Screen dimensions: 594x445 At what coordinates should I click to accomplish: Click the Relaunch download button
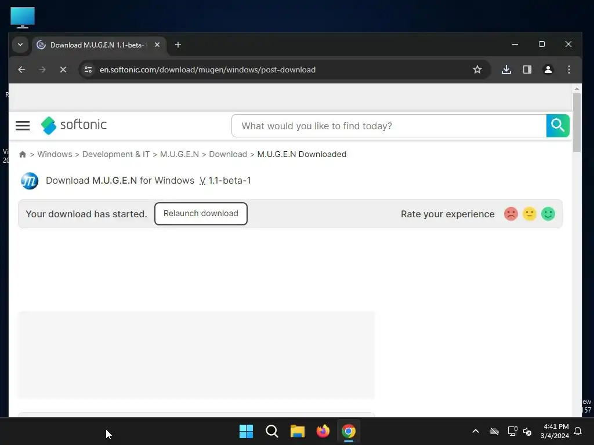(x=201, y=214)
